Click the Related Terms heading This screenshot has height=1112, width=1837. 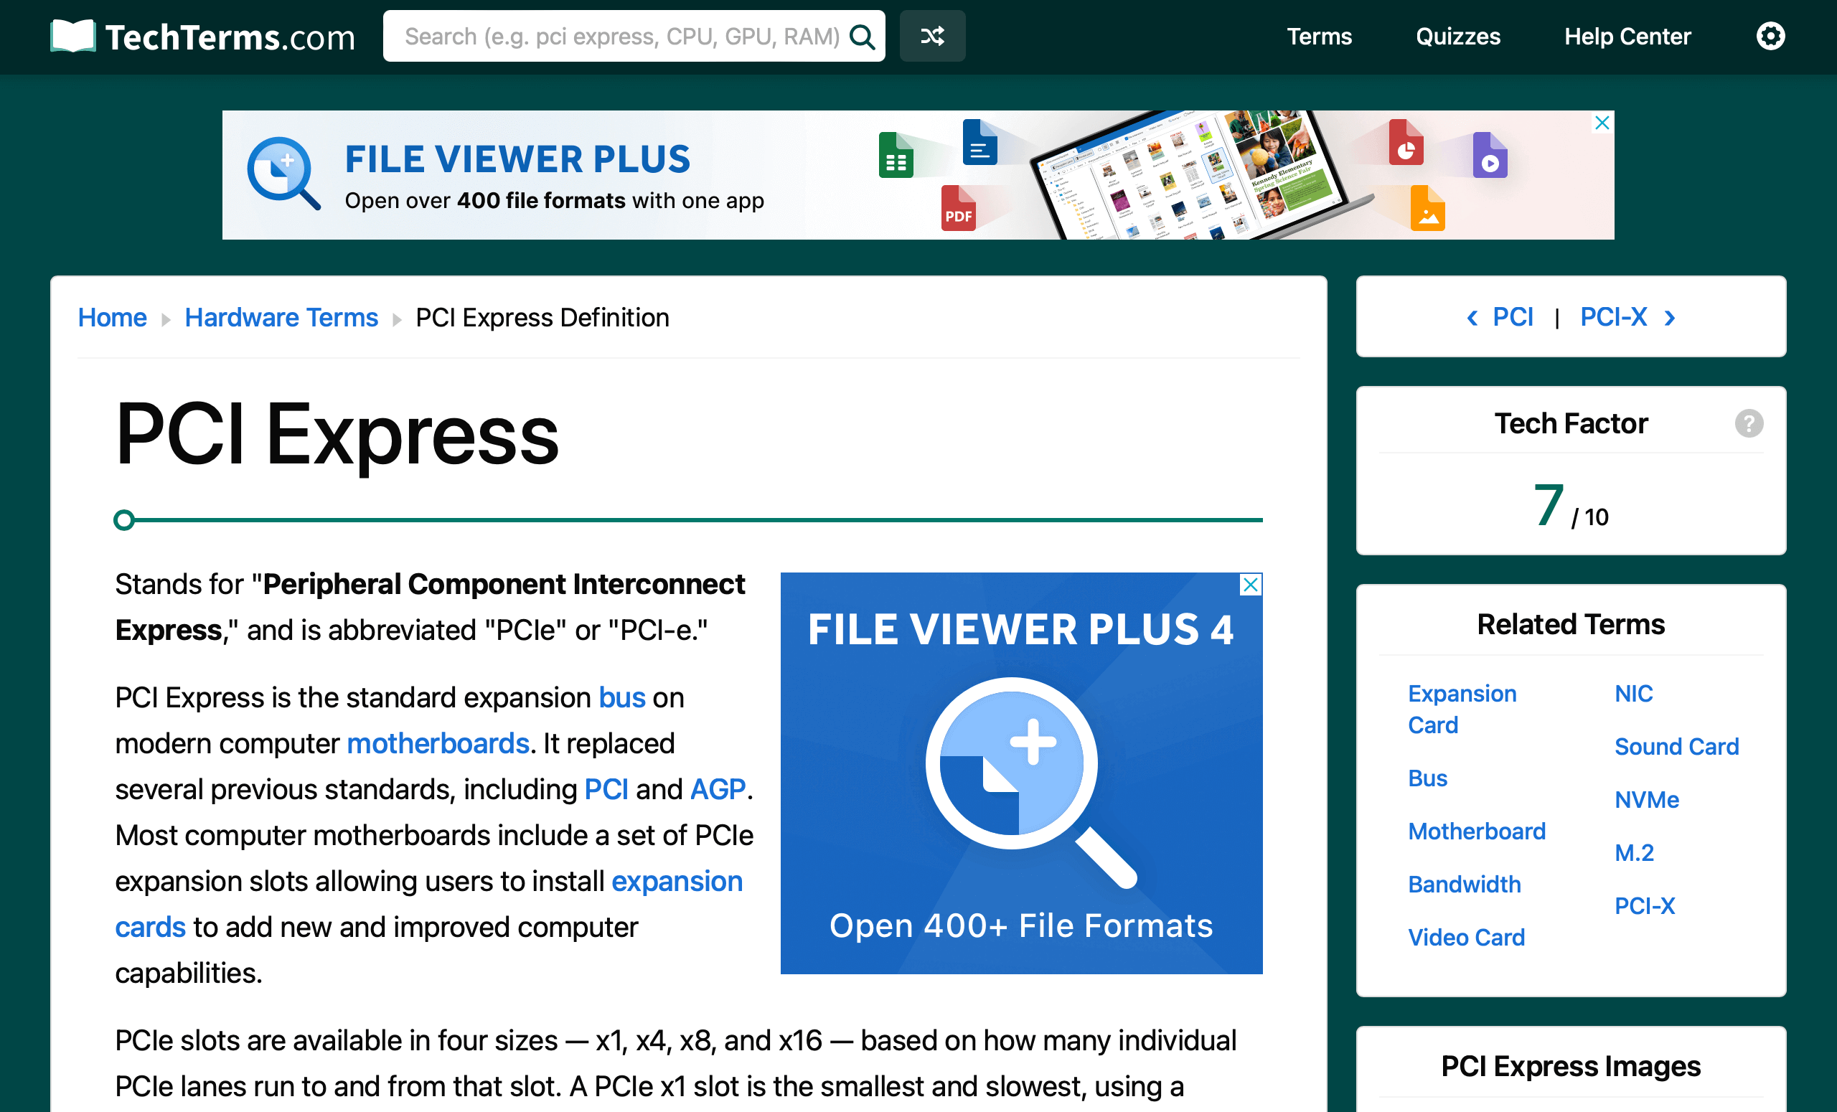click(x=1570, y=624)
